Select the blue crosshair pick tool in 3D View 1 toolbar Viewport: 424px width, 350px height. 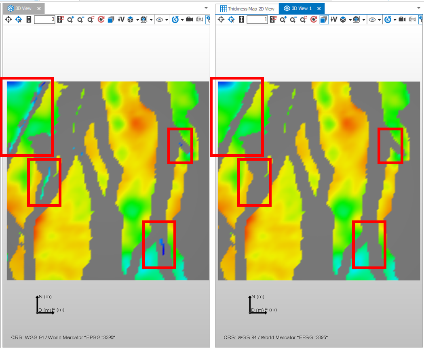(x=231, y=19)
